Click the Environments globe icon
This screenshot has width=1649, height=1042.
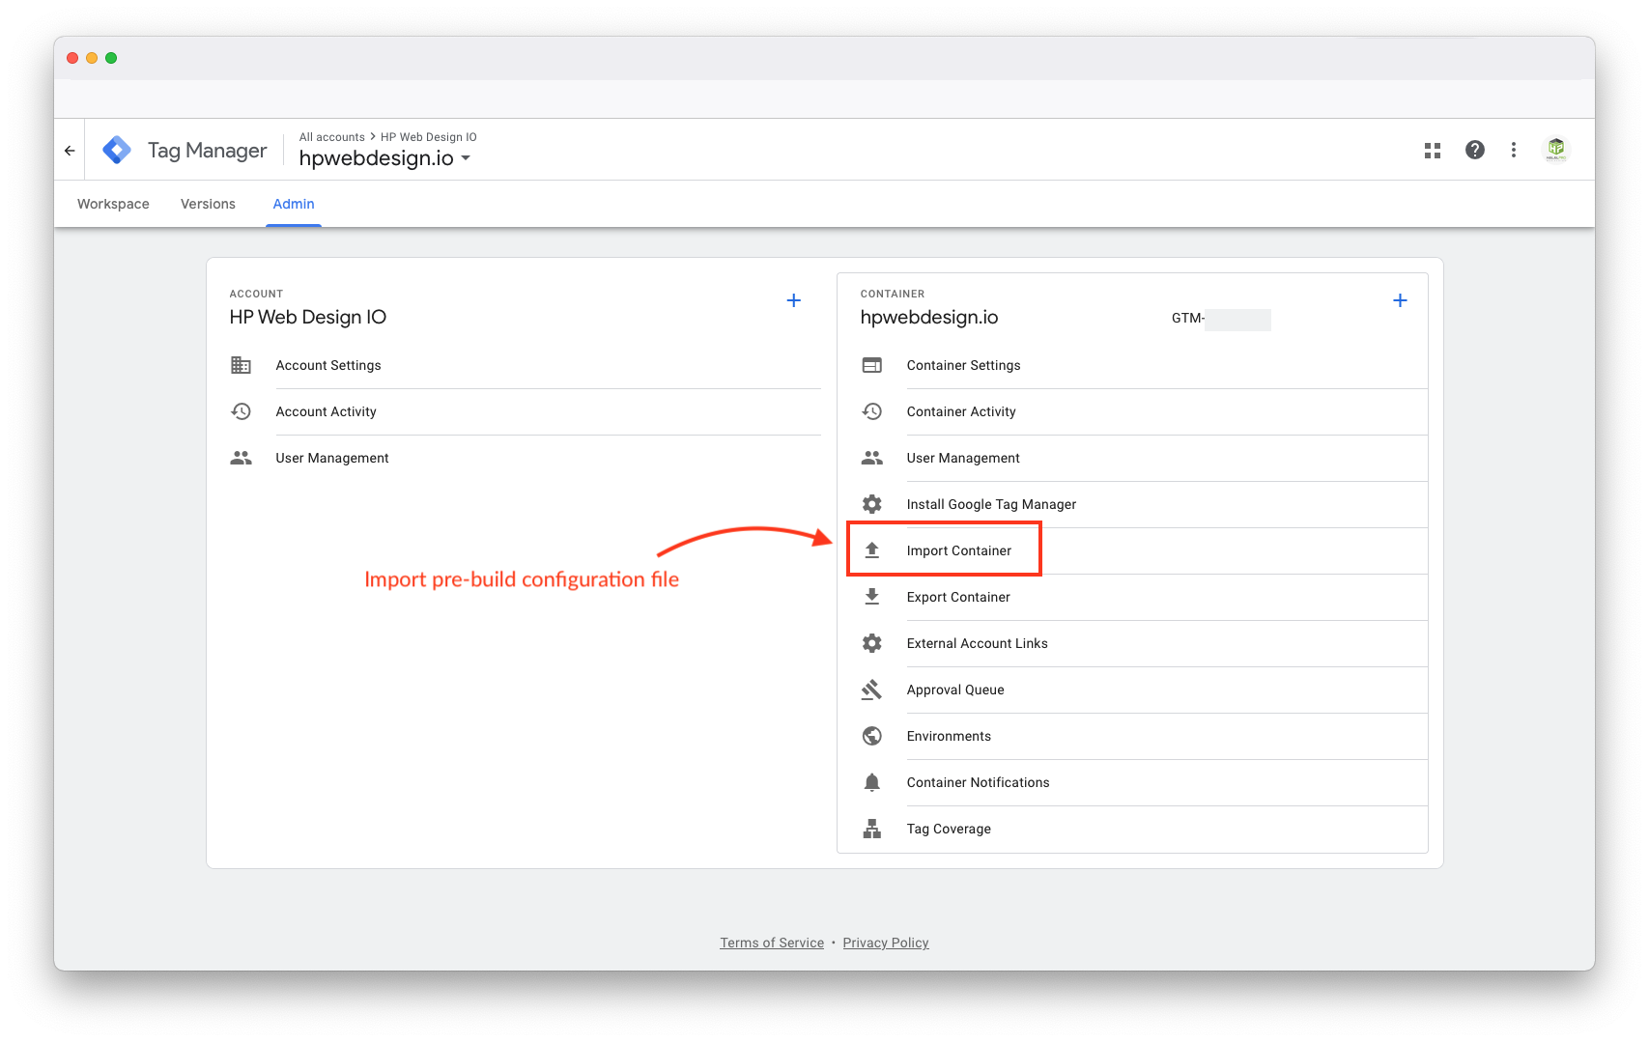(871, 736)
